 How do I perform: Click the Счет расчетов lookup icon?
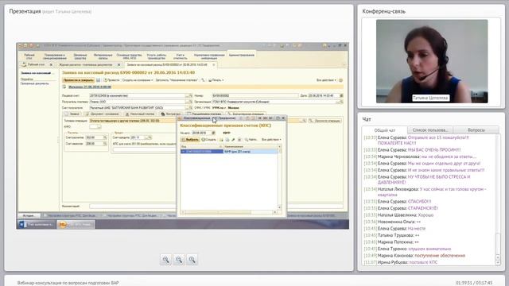click(105, 137)
